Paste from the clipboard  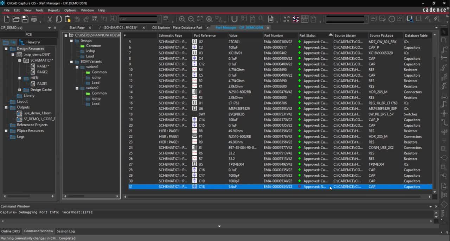click(67, 19)
